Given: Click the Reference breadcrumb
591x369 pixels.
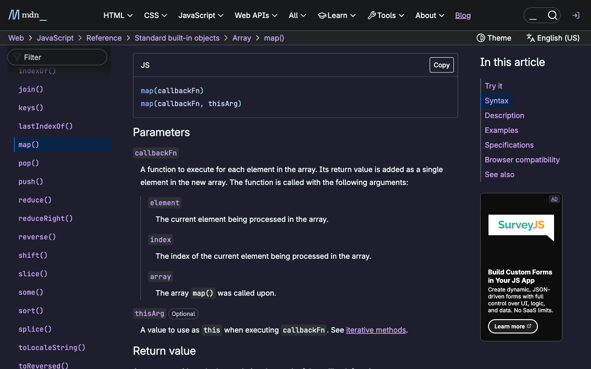Looking at the screenshot, I should (x=104, y=38).
